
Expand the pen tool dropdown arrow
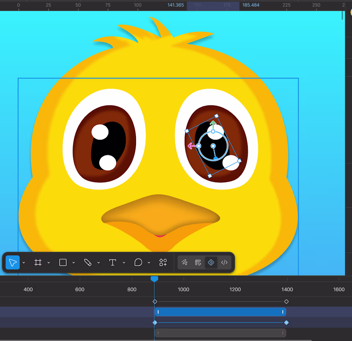click(x=99, y=262)
